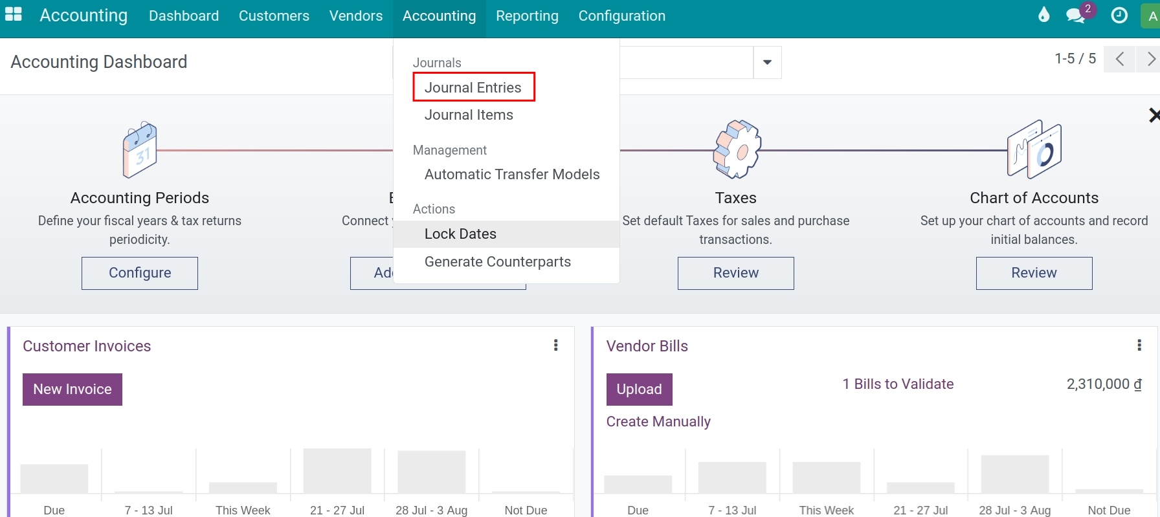1160x517 pixels.
Task: Click Customer Invoices 28 Jul - 3 Aug bar
Action: pyautogui.click(x=432, y=472)
